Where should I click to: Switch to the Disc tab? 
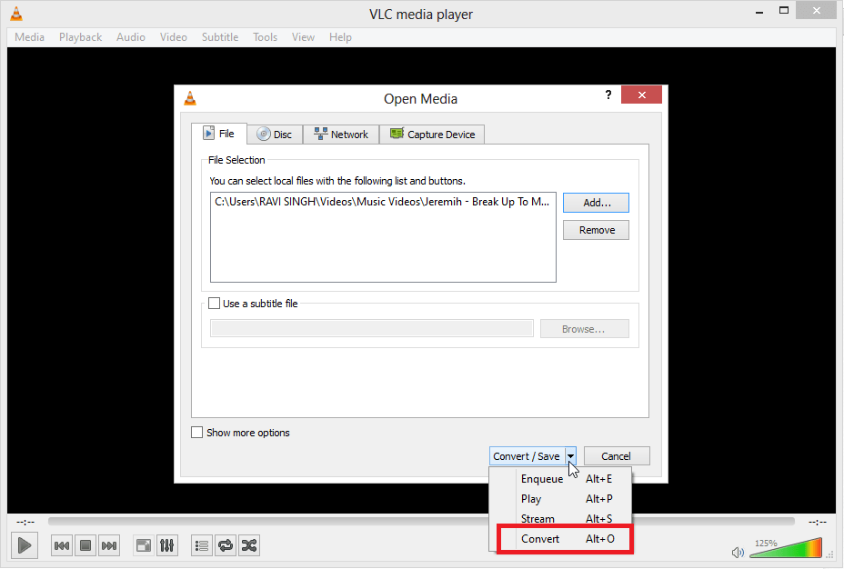coord(275,135)
